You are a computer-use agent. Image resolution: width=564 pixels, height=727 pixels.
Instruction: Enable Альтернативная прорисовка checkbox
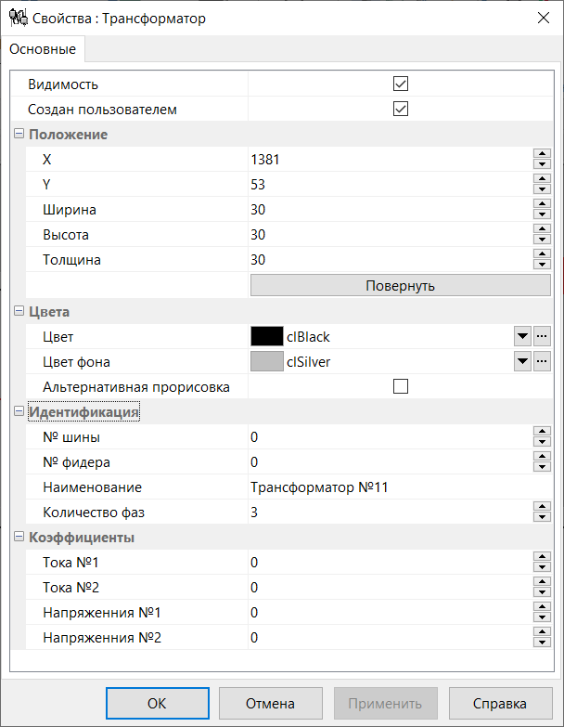[401, 386]
